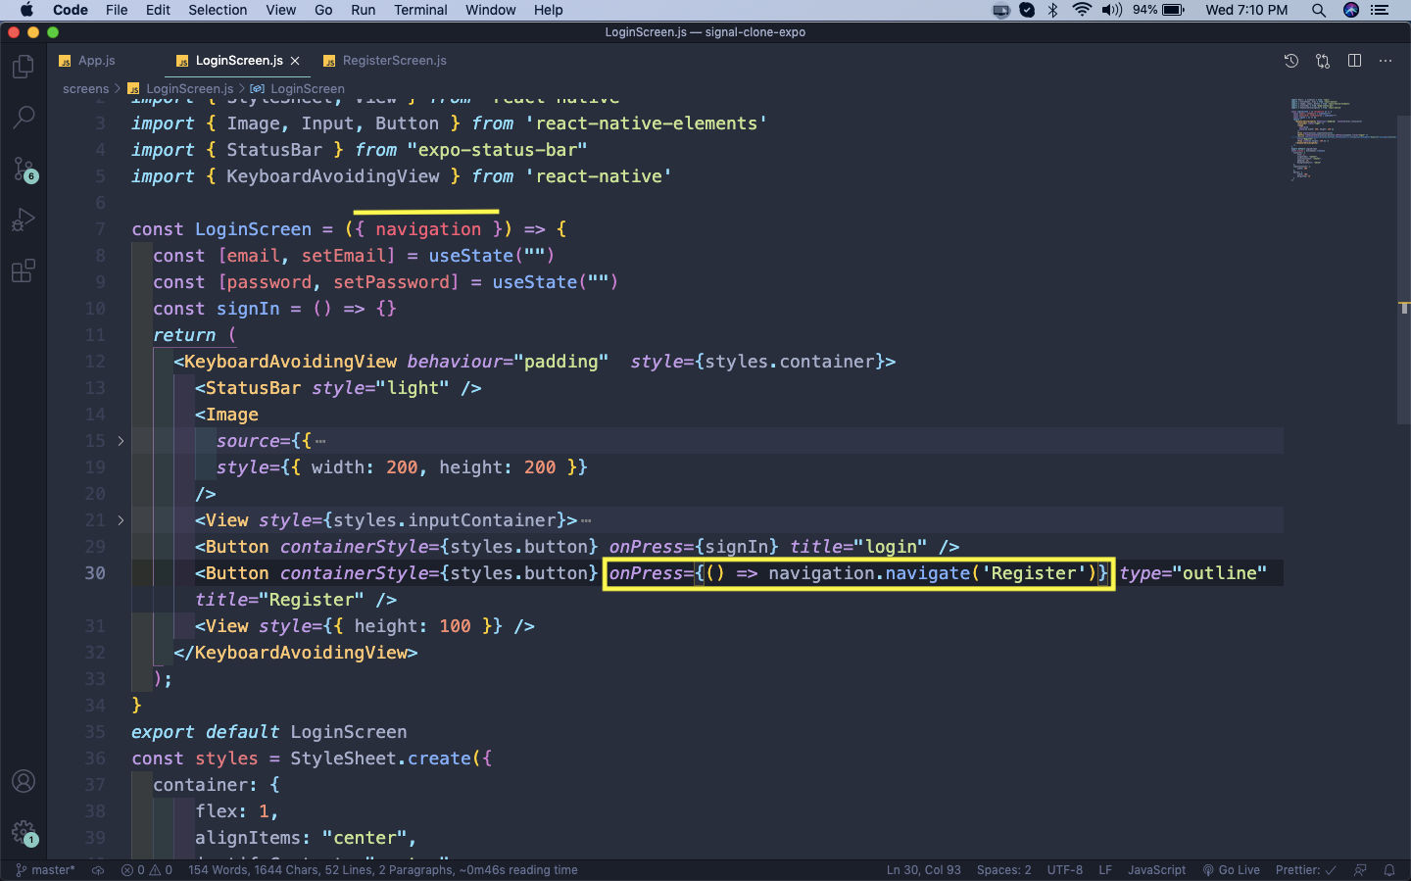The image size is (1411, 881).
Task: Click the Spaces: 2 indentation selector
Action: [x=1004, y=870]
